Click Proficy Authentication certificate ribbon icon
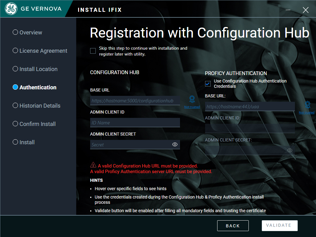This screenshot has width=316, height=237. pyautogui.click(x=307, y=105)
